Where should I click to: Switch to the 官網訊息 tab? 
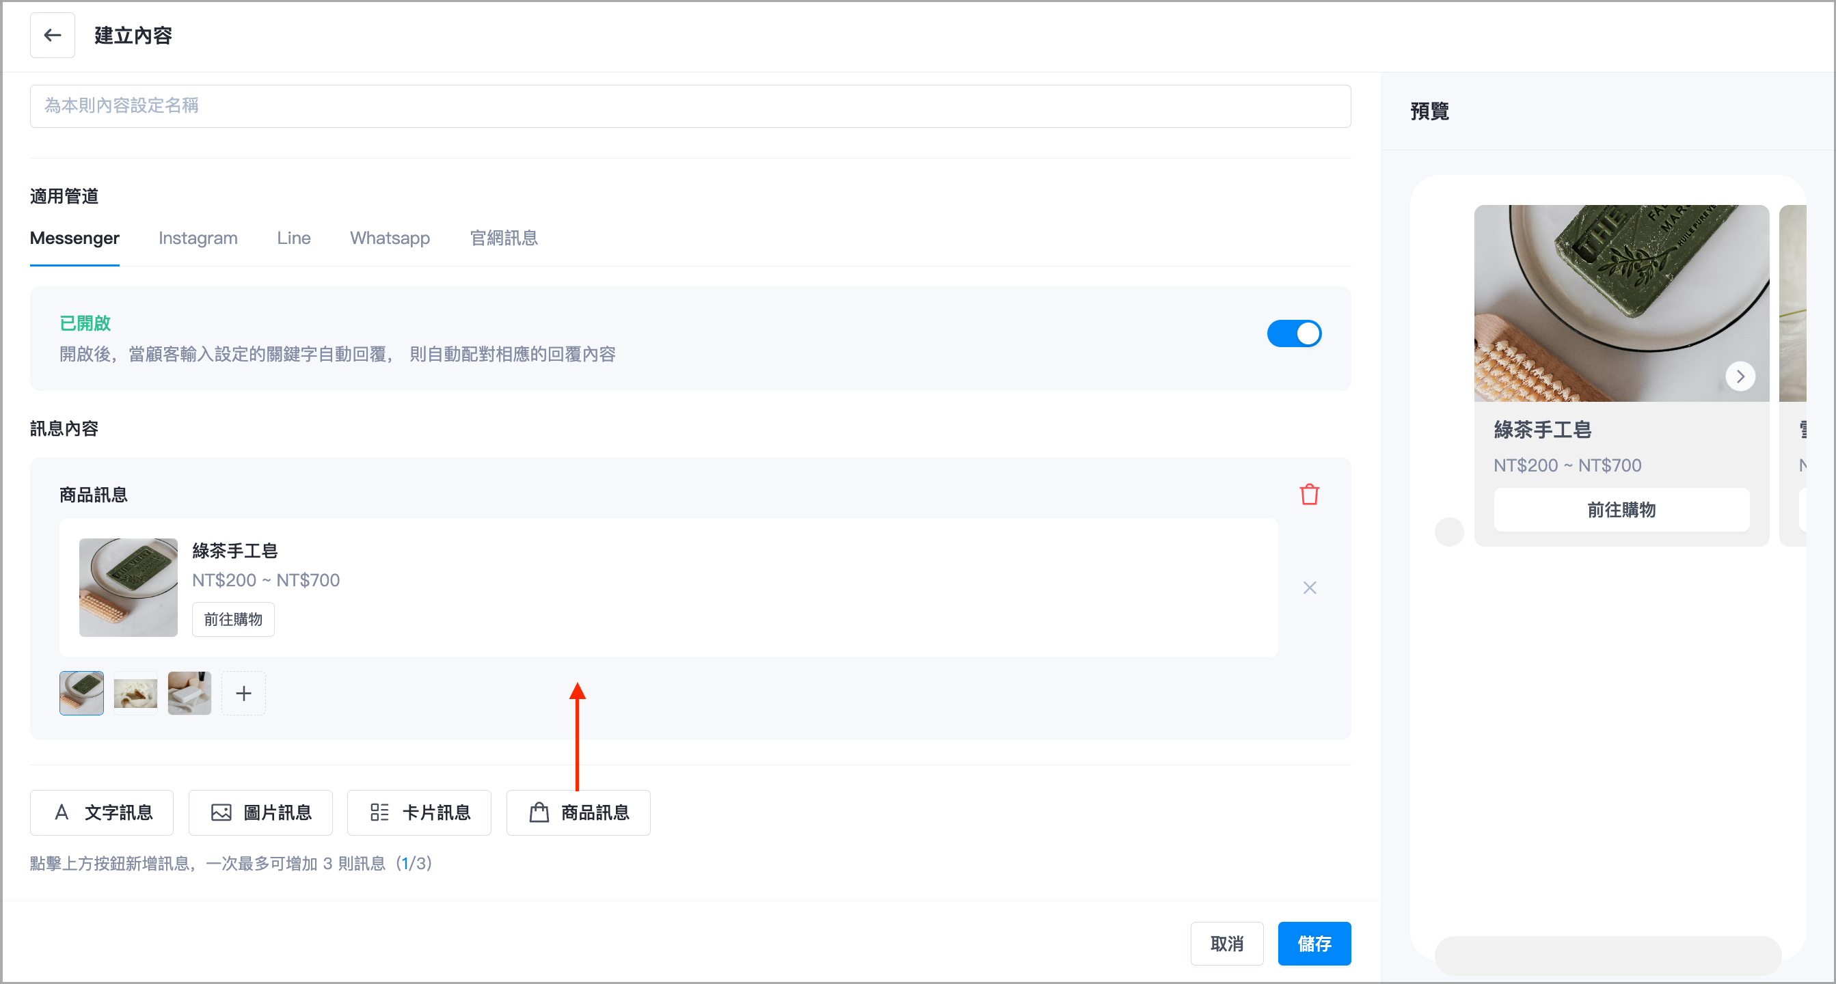tap(504, 238)
